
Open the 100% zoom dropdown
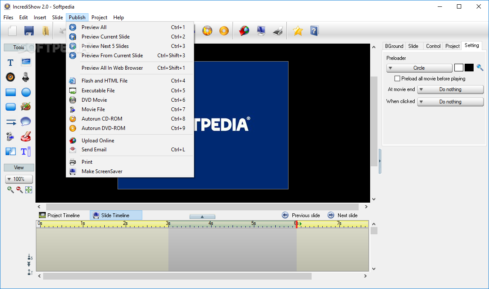(x=19, y=179)
